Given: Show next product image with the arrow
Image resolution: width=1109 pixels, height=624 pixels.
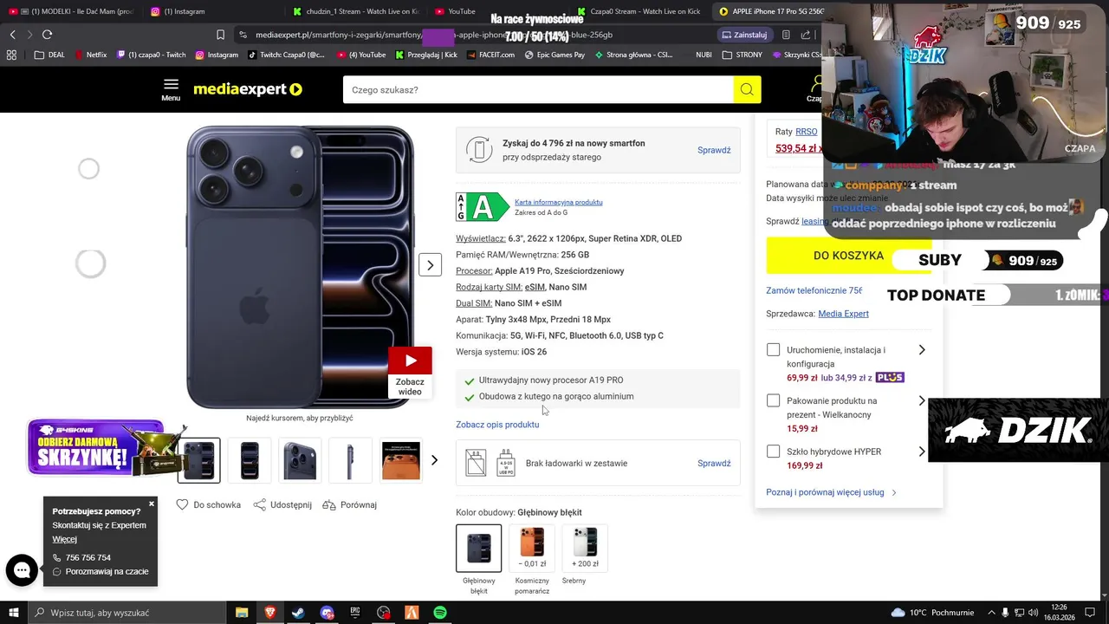Looking at the screenshot, I should coord(431,265).
